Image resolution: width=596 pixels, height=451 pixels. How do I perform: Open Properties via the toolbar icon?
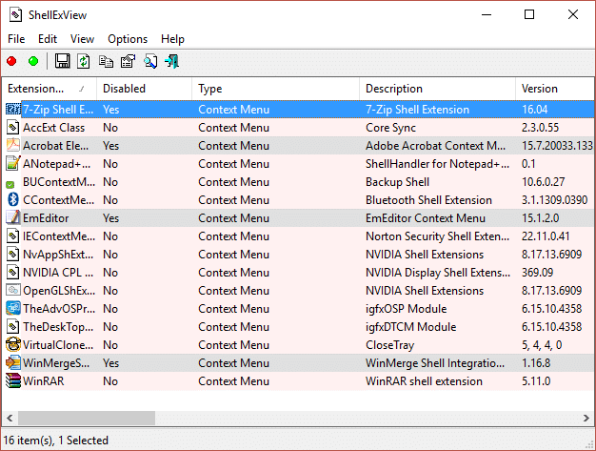(128, 62)
